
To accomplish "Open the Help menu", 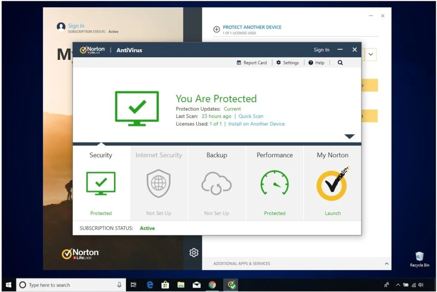I will (x=316, y=62).
